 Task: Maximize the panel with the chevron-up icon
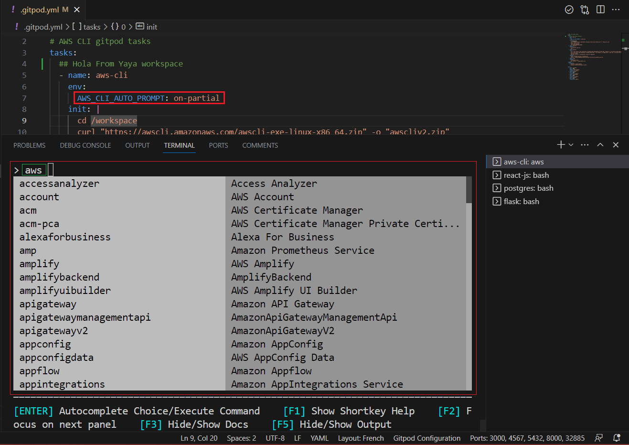pyautogui.click(x=600, y=144)
